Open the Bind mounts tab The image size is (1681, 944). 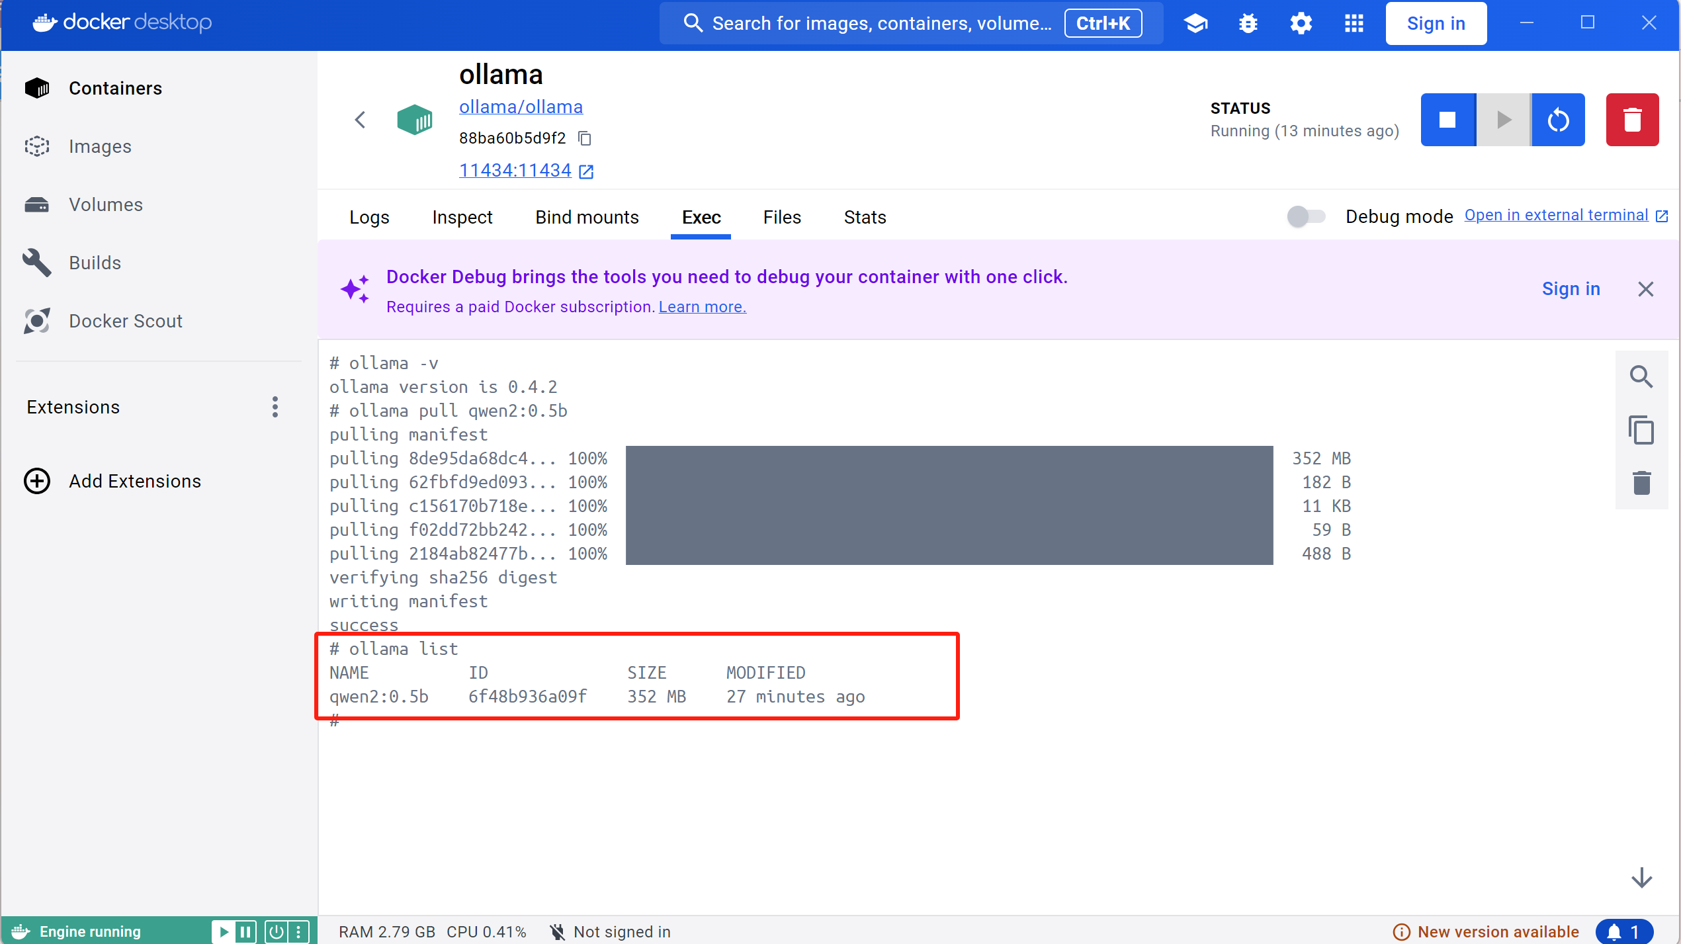(x=587, y=217)
